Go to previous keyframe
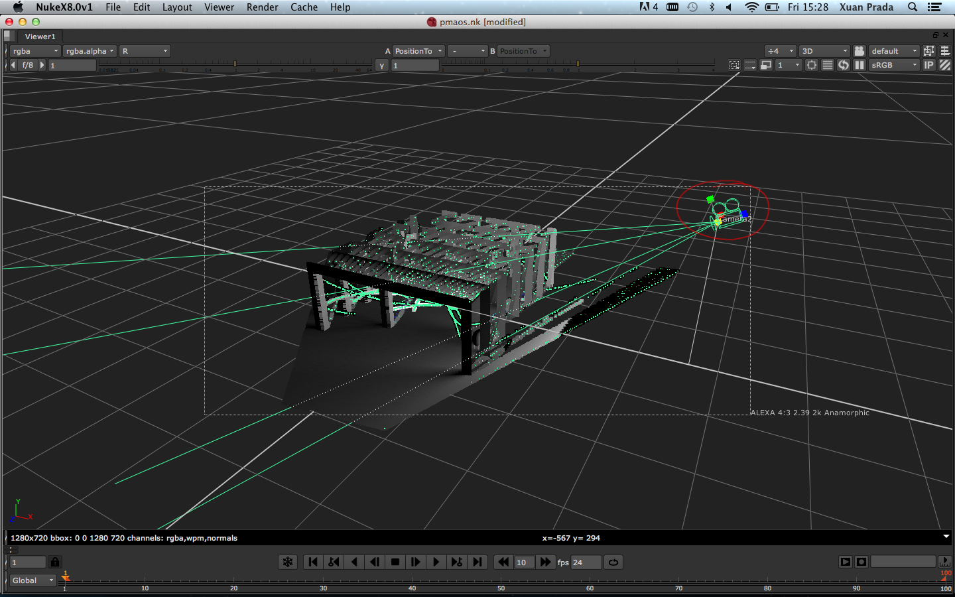955x597 pixels. pos(334,562)
